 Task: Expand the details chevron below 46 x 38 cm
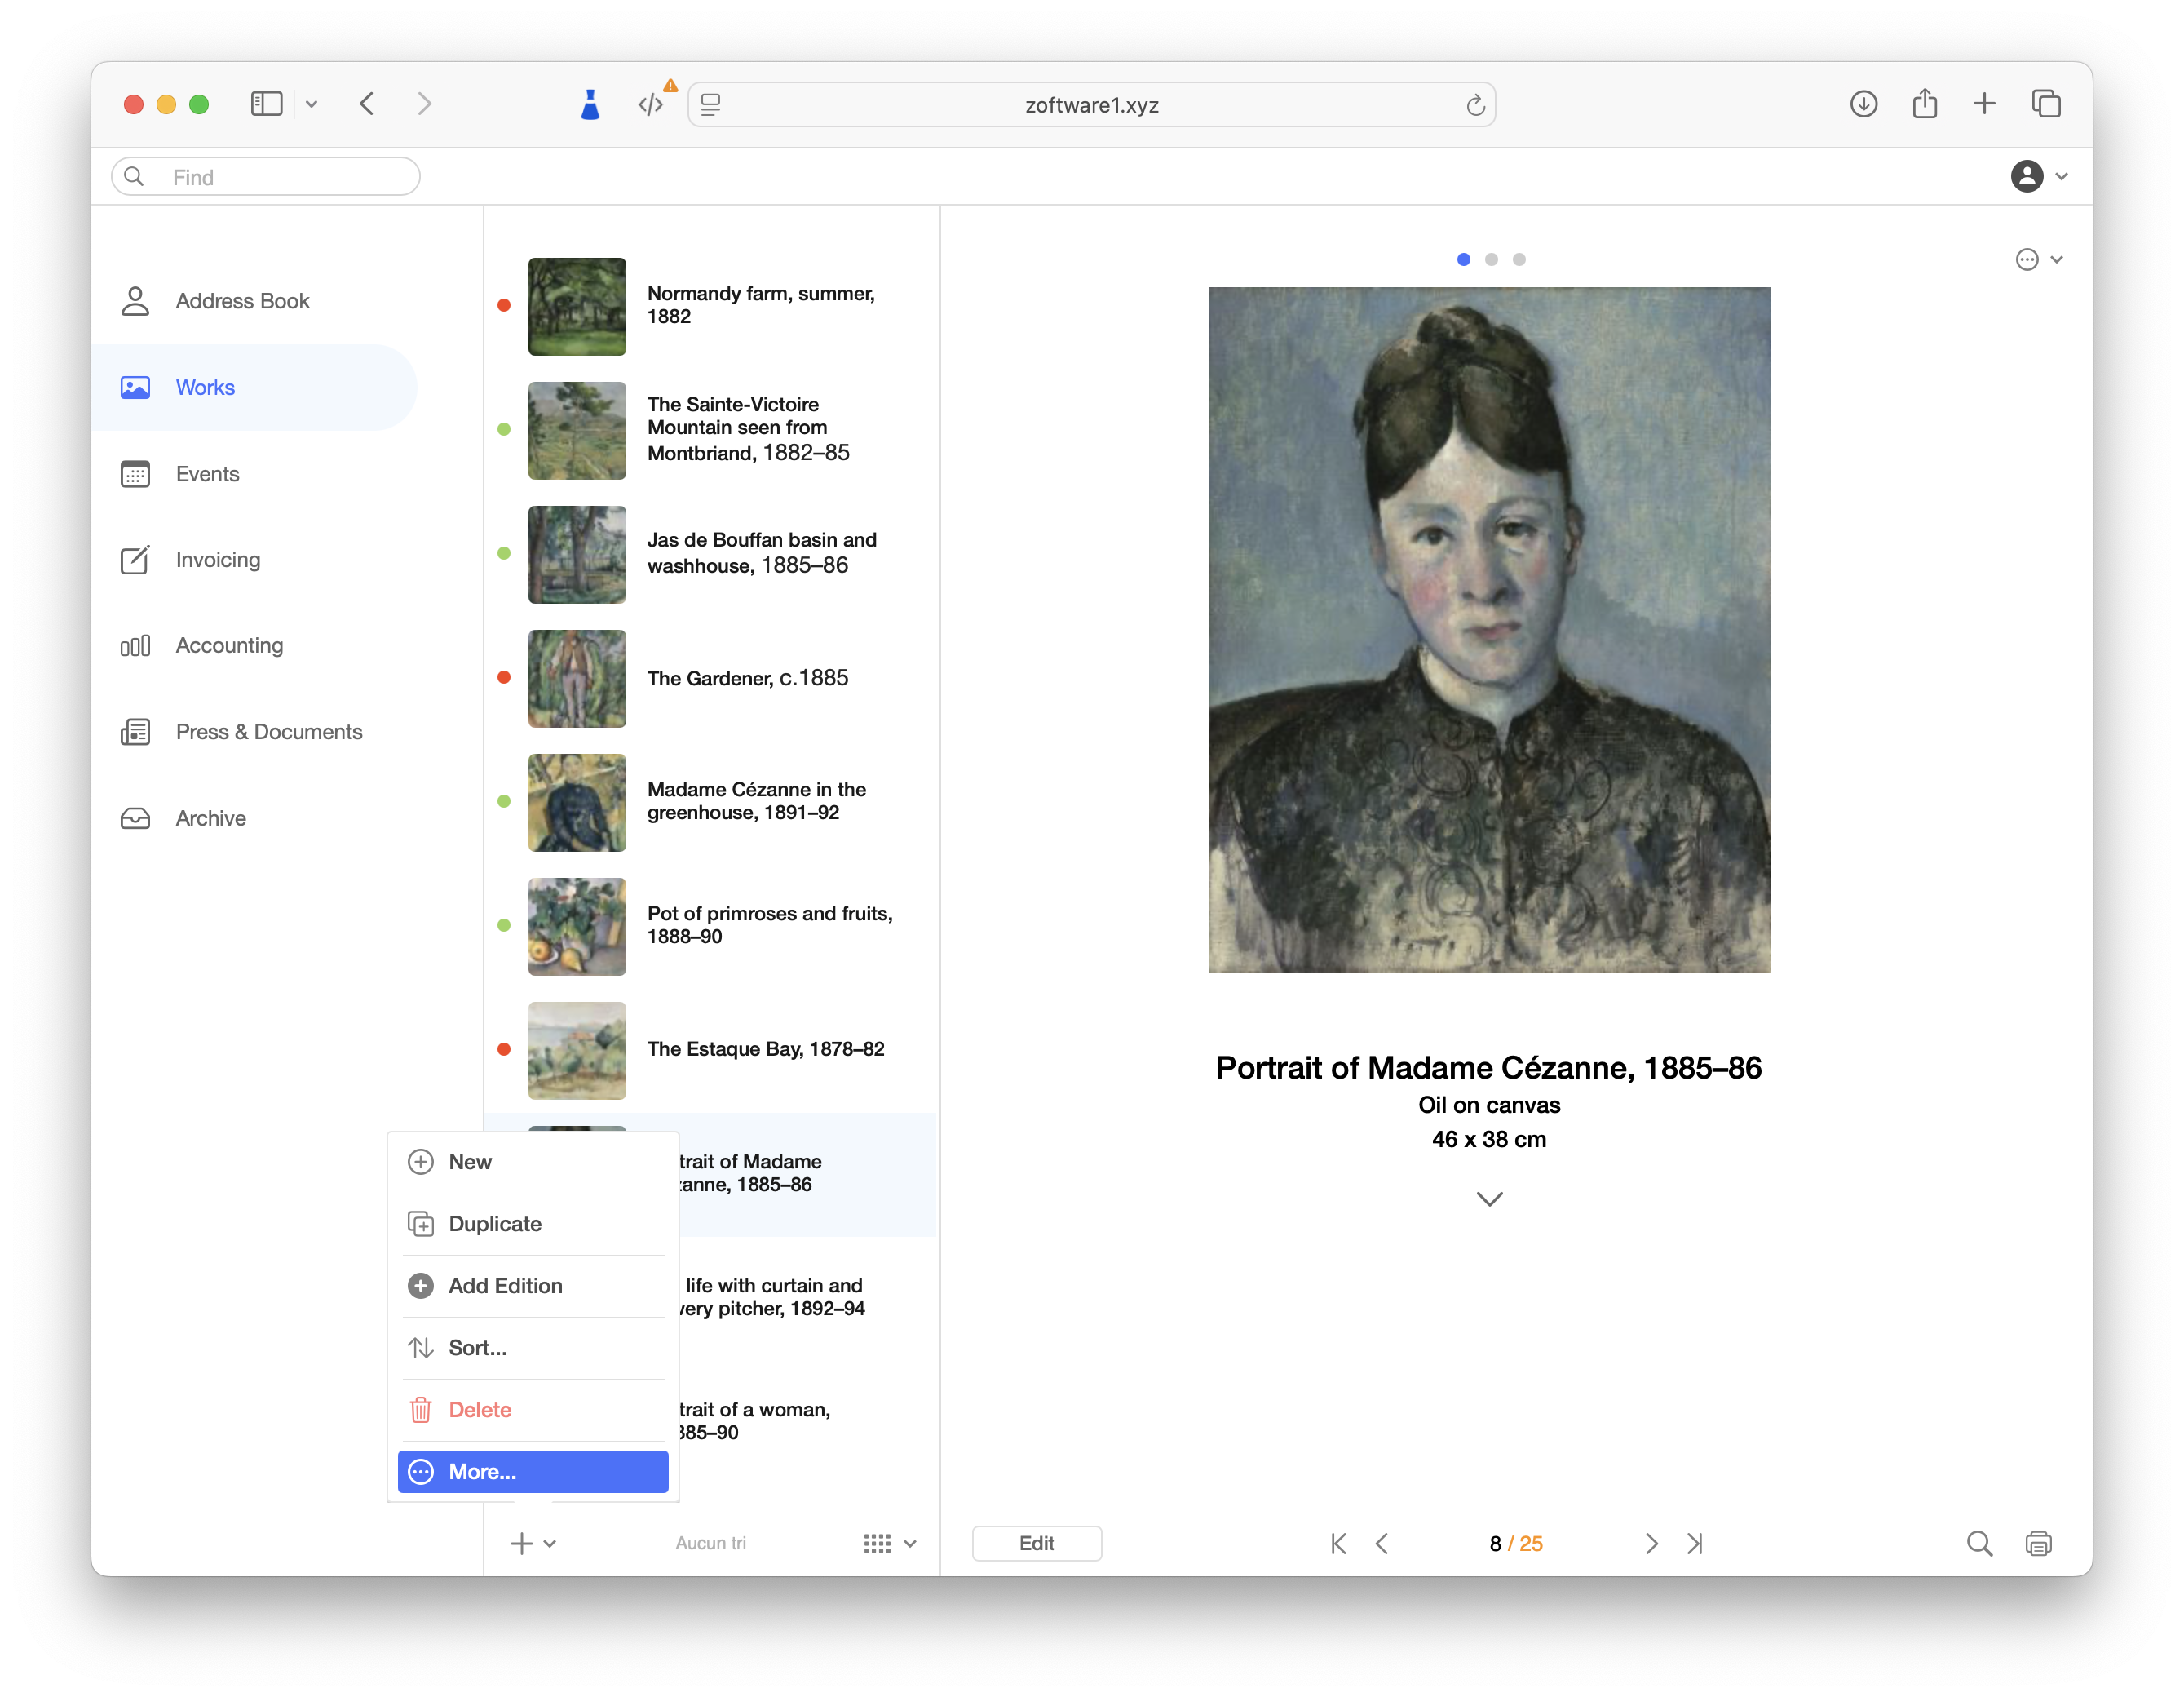click(1489, 1199)
